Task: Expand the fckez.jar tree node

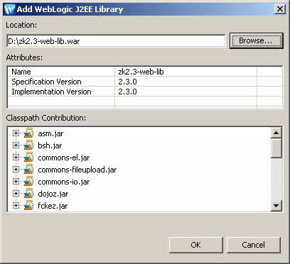Action: click(x=16, y=206)
